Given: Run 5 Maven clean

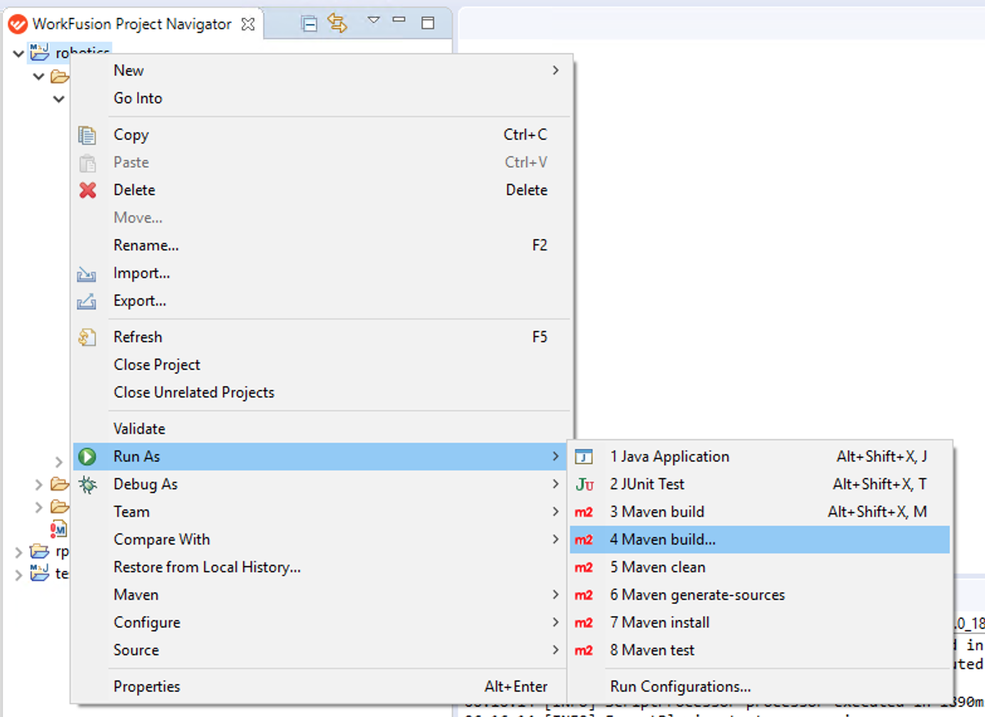Looking at the screenshot, I should (x=760, y=567).
